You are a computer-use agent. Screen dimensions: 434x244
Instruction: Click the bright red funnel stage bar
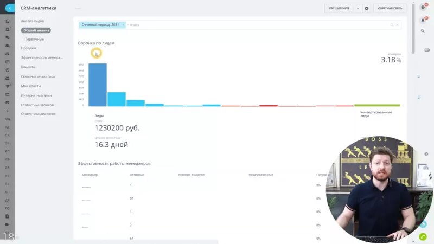point(269,106)
